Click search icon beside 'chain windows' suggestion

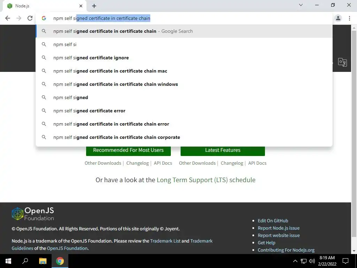coord(44,84)
